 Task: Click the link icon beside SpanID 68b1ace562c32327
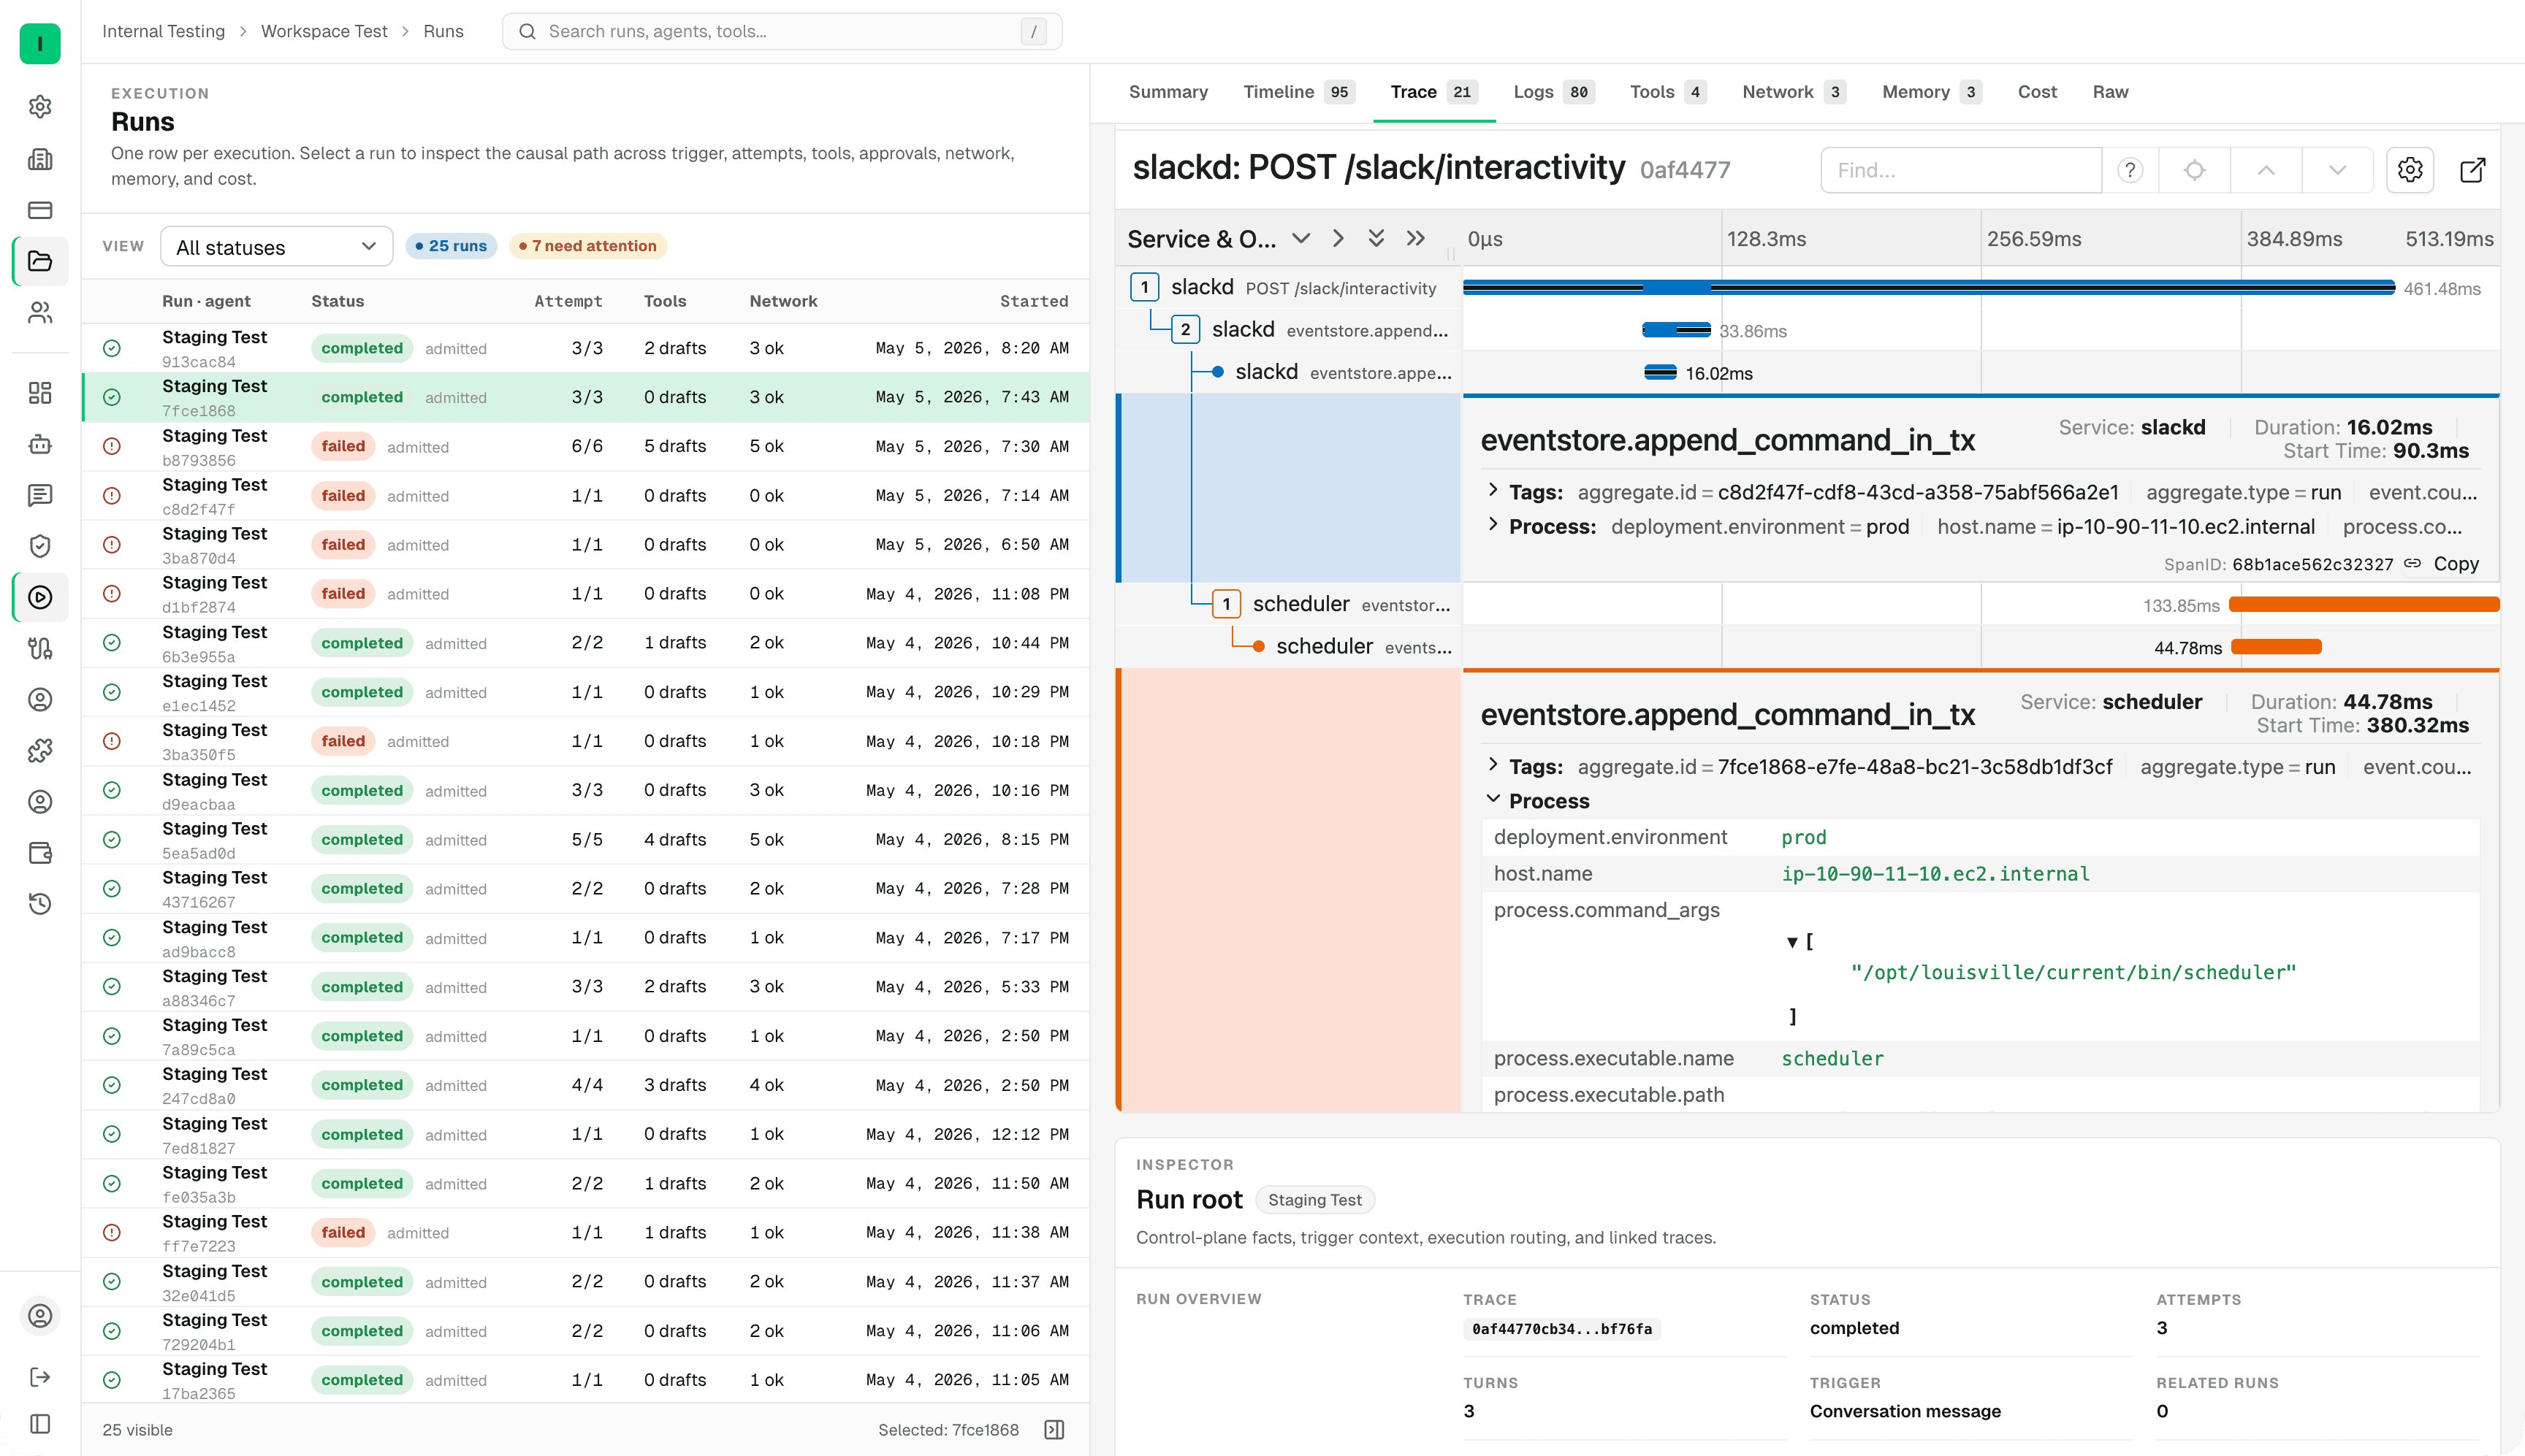[2412, 563]
